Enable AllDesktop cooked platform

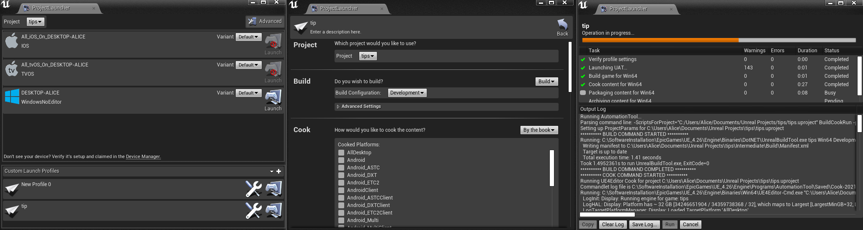pos(341,153)
